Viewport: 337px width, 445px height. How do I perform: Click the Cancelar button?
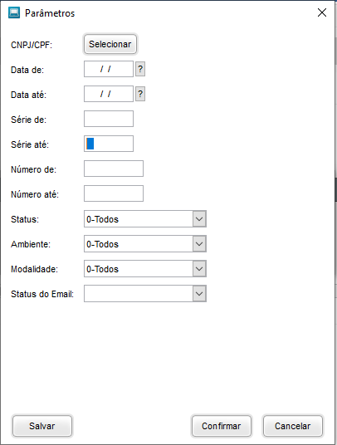click(x=293, y=426)
